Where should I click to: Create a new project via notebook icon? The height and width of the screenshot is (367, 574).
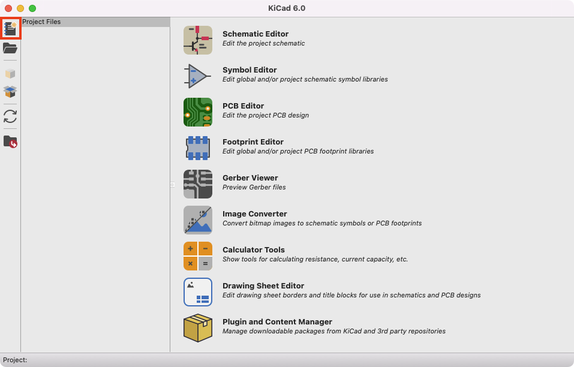pyautogui.click(x=10, y=29)
